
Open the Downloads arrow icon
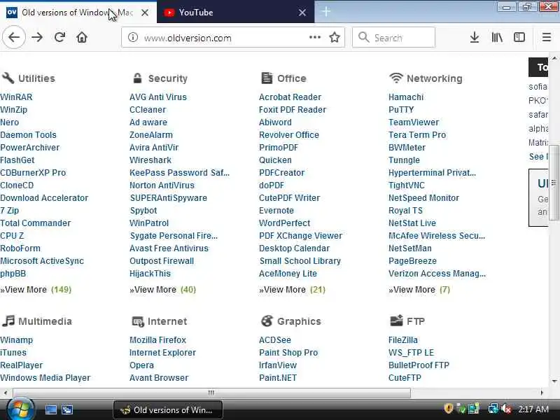point(475,37)
